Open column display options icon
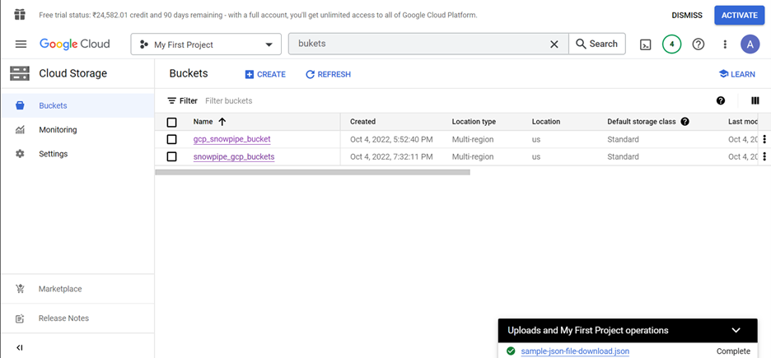The image size is (771, 358). [x=755, y=100]
